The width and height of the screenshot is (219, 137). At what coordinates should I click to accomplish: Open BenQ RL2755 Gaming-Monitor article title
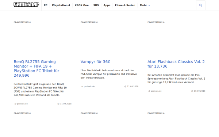(x=36, y=69)
